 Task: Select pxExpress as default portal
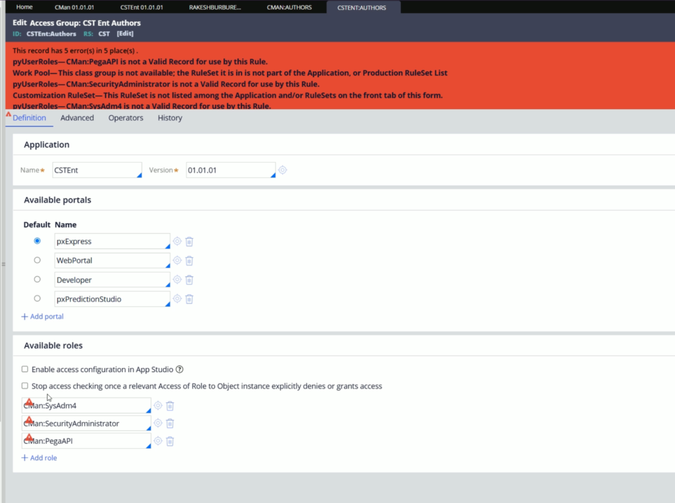point(38,241)
